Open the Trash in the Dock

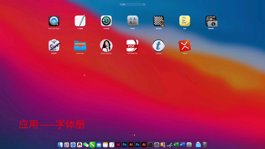(x=205, y=145)
